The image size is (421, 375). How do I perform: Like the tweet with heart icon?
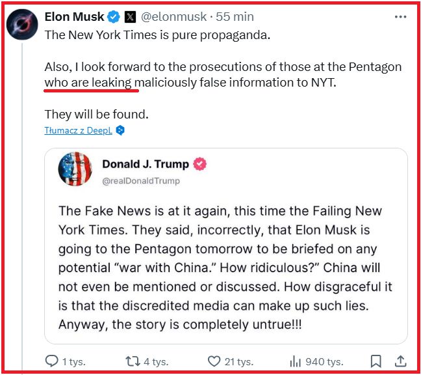click(x=214, y=361)
